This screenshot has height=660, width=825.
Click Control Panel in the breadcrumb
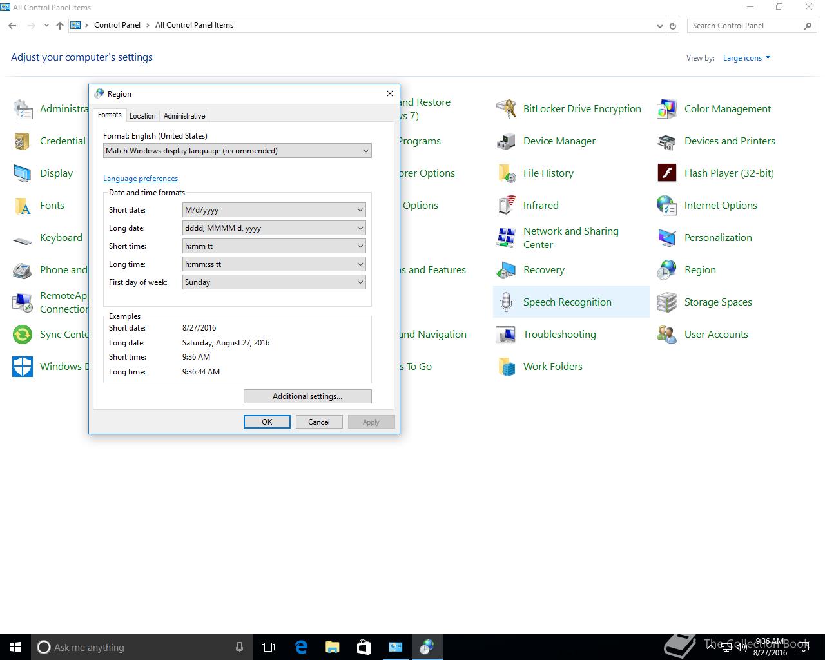click(117, 25)
